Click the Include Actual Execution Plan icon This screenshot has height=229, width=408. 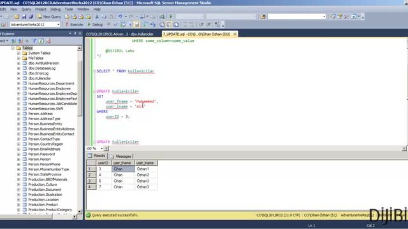coord(146,25)
